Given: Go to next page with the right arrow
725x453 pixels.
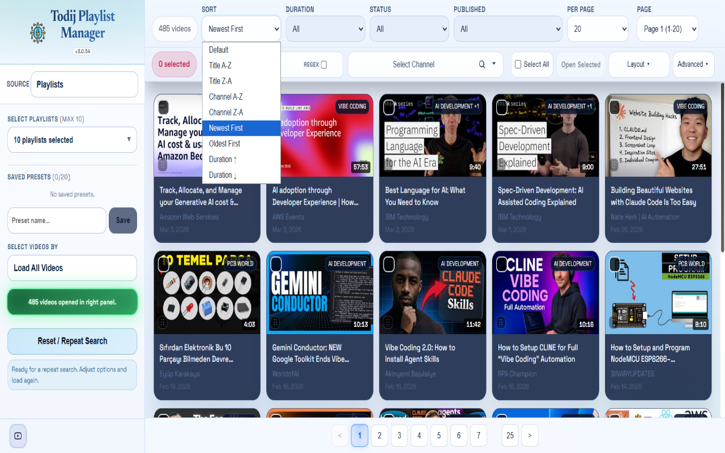Looking at the screenshot, I should point(530,435).
